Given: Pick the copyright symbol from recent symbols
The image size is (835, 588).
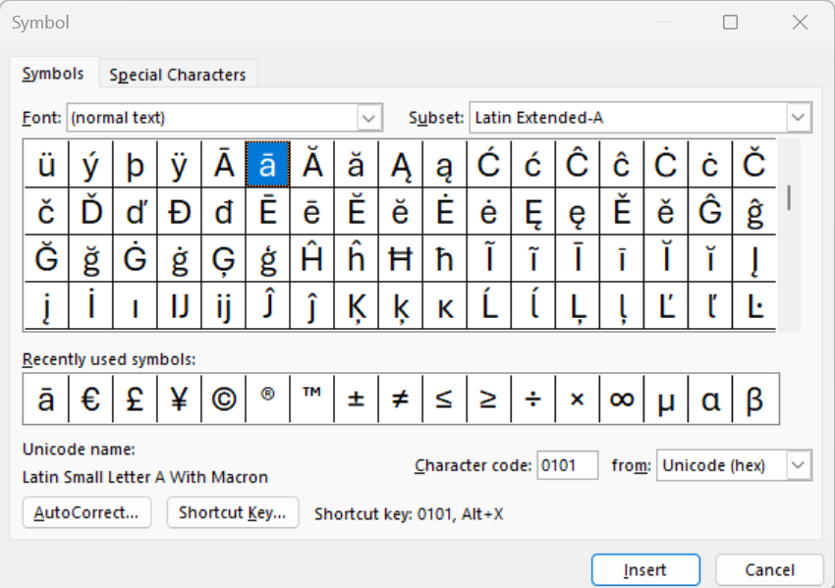Looking at the screenshot, I should tap(224, 400).
